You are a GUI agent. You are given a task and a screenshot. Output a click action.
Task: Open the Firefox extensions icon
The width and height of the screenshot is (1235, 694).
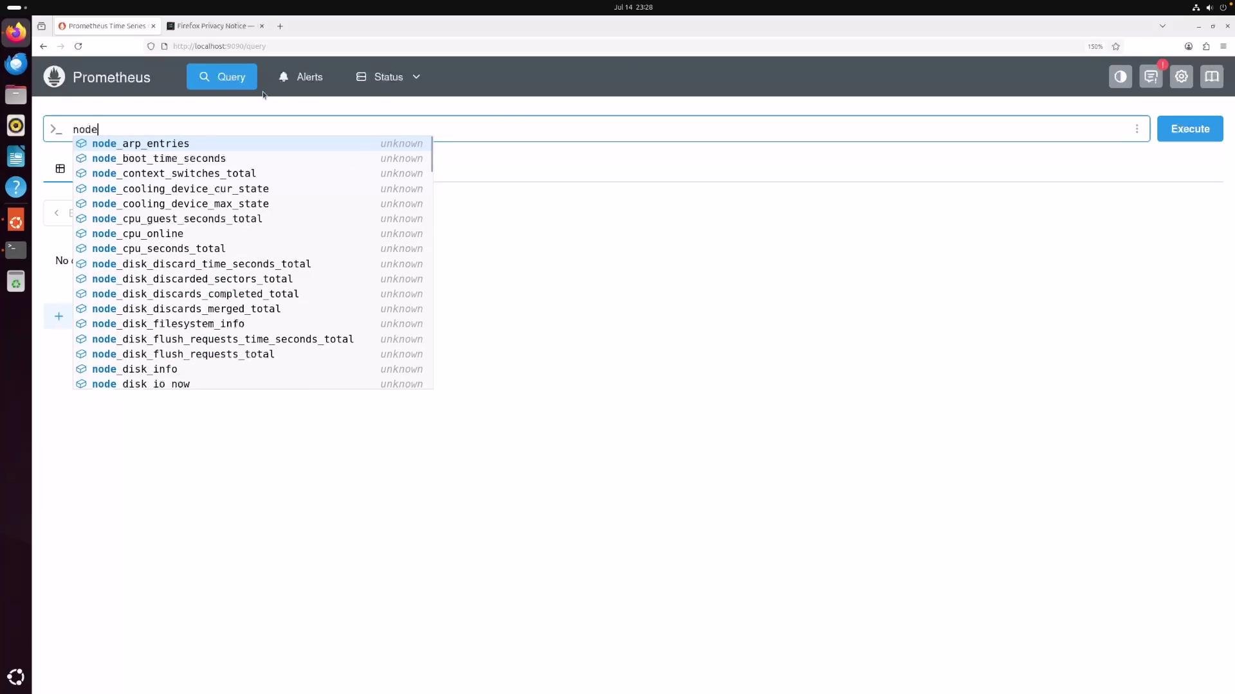pyautogui.click(x=1206, y=46)
